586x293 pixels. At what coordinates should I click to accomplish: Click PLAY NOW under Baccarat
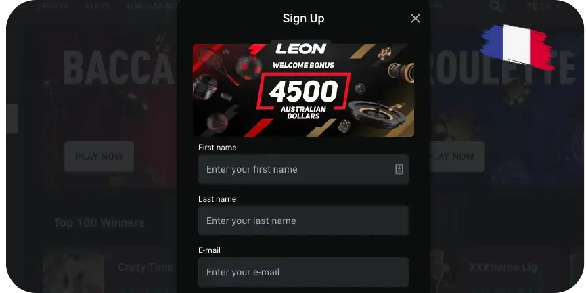point(99,156)
